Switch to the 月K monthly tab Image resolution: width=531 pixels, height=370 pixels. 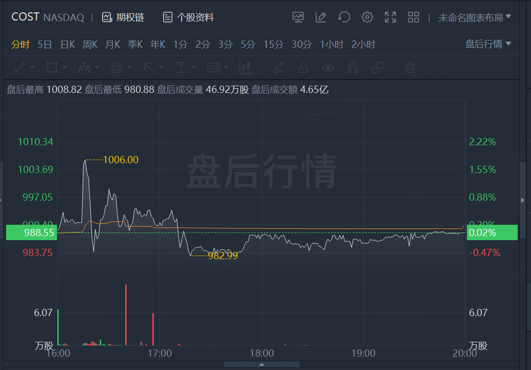point(112,44)
